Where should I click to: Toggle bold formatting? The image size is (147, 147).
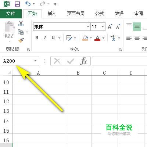point(37,38)
